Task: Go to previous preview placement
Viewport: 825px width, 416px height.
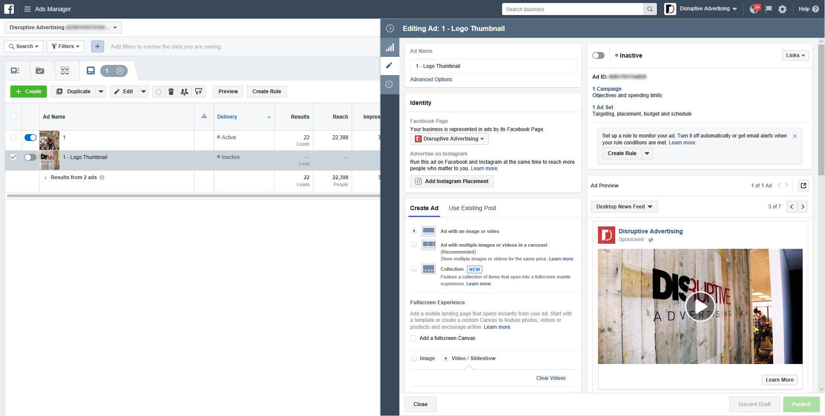Action: 791,207
